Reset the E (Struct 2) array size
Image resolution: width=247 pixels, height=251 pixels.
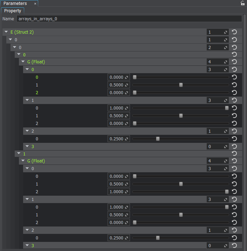tap(234, 32)
